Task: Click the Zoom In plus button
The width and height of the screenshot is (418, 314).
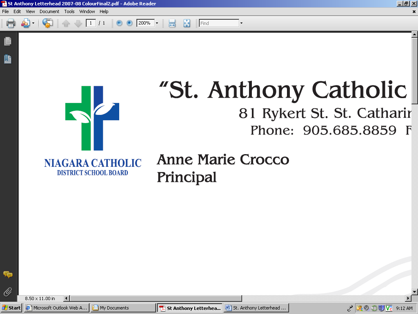Action: pyautogui.click(x=129, y=23)
